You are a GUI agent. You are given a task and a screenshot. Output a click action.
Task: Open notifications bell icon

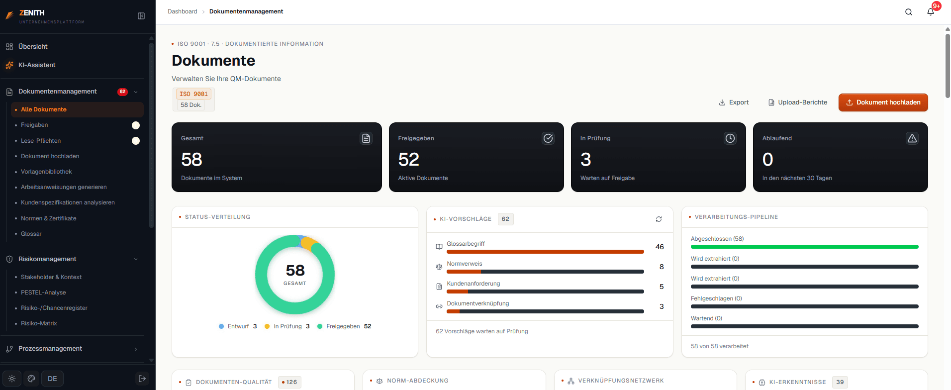[x=931, y=12]
